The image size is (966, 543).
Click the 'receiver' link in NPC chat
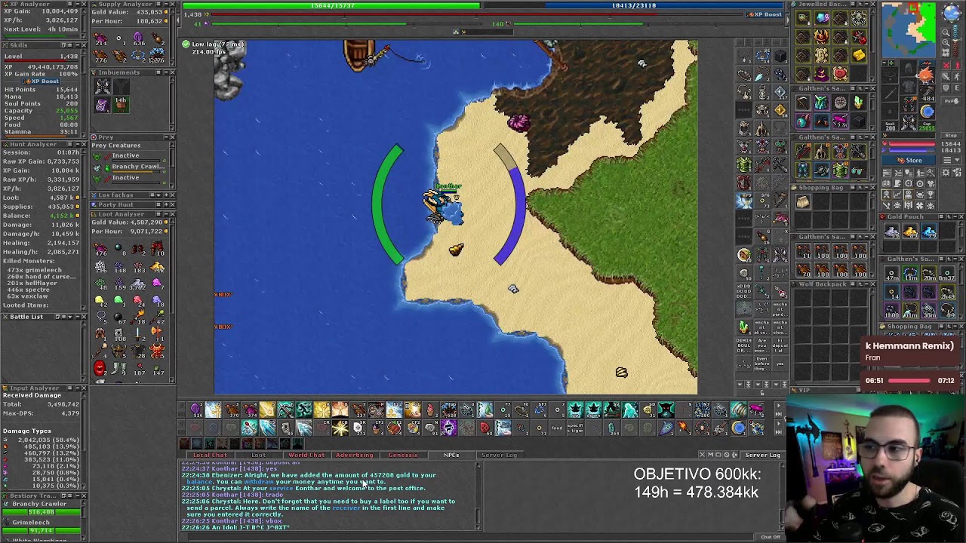(x=346, y=508)
